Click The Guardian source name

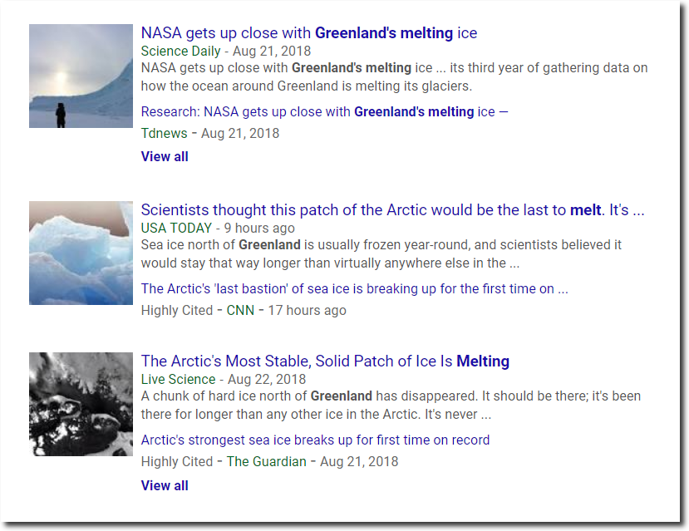click(266, 461)
